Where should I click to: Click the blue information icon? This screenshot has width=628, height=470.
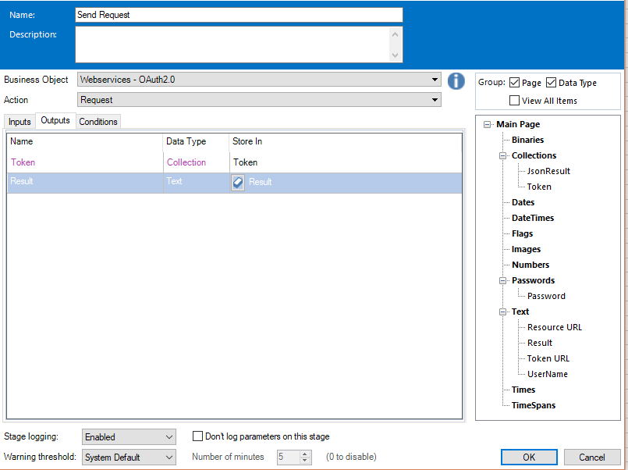tap(456, 81)
